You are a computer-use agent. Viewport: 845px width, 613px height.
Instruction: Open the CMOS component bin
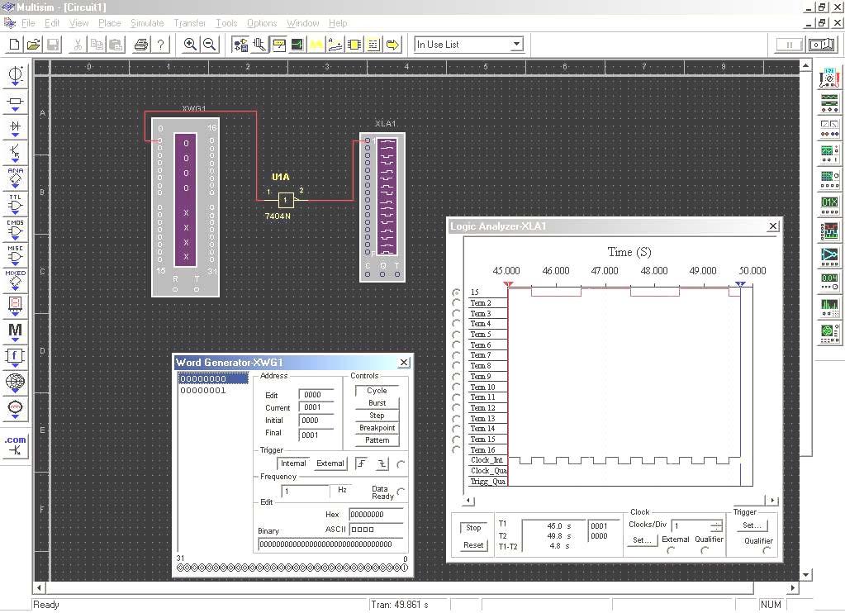click(x=15, y=230)
